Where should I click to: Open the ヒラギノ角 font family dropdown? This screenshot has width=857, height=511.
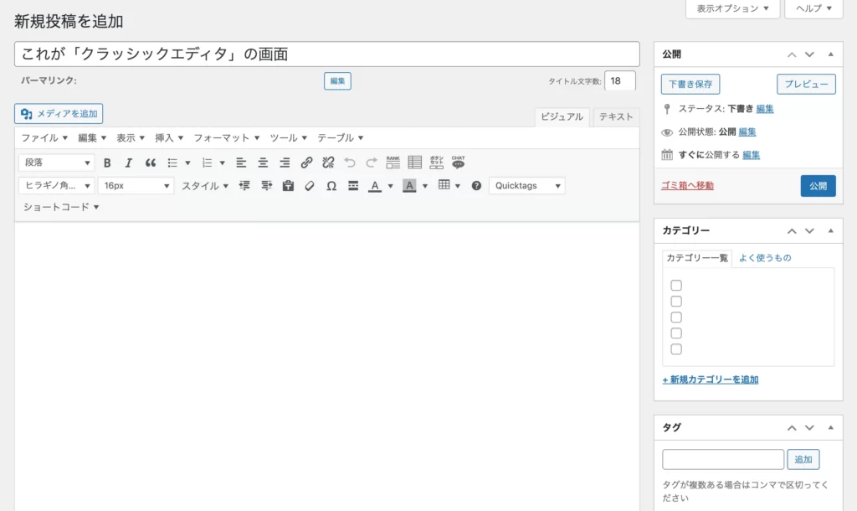[x=57, y=185]
